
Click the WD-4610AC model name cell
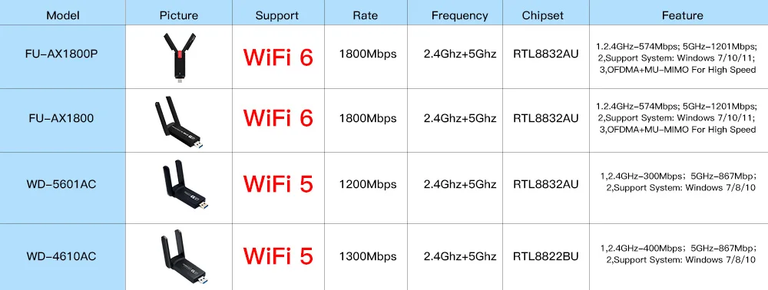tap(61, 256)
